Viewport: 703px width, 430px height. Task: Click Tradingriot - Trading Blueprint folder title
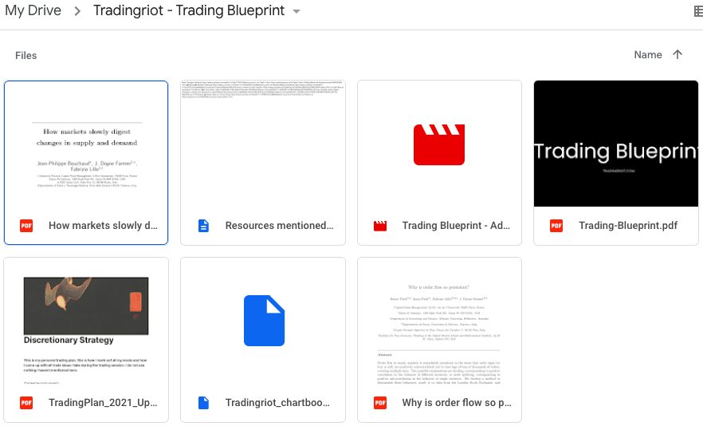pos(188,11)
